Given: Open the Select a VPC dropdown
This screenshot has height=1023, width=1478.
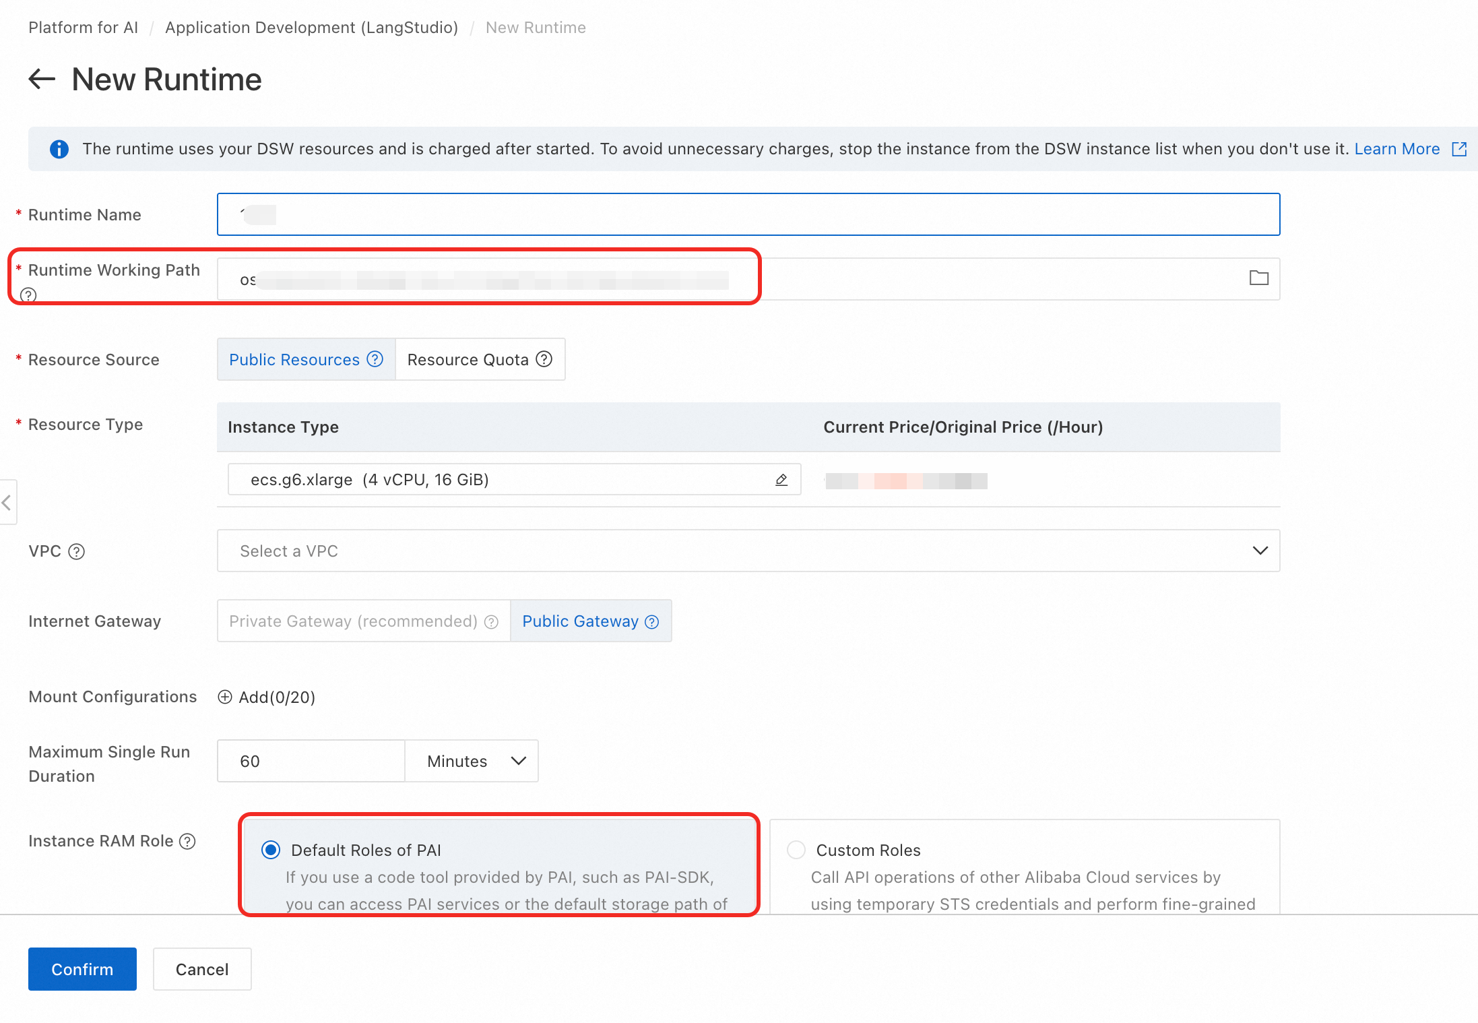Looking at the screenshot, I should [x=748, y=551].
